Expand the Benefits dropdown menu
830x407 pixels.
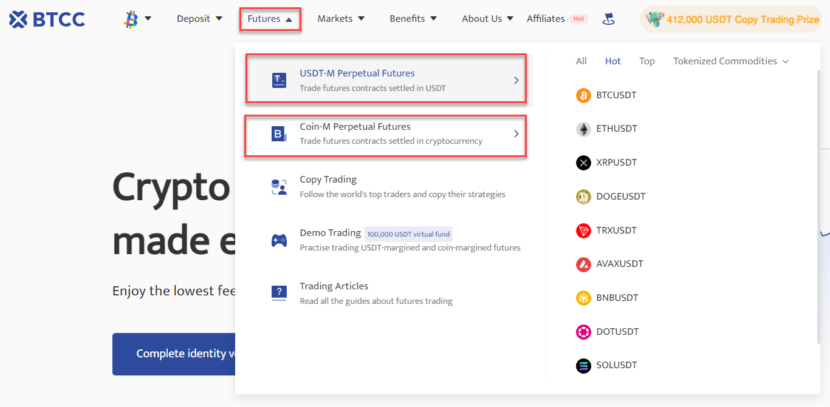pyautogui.click(x=413, y=19)
